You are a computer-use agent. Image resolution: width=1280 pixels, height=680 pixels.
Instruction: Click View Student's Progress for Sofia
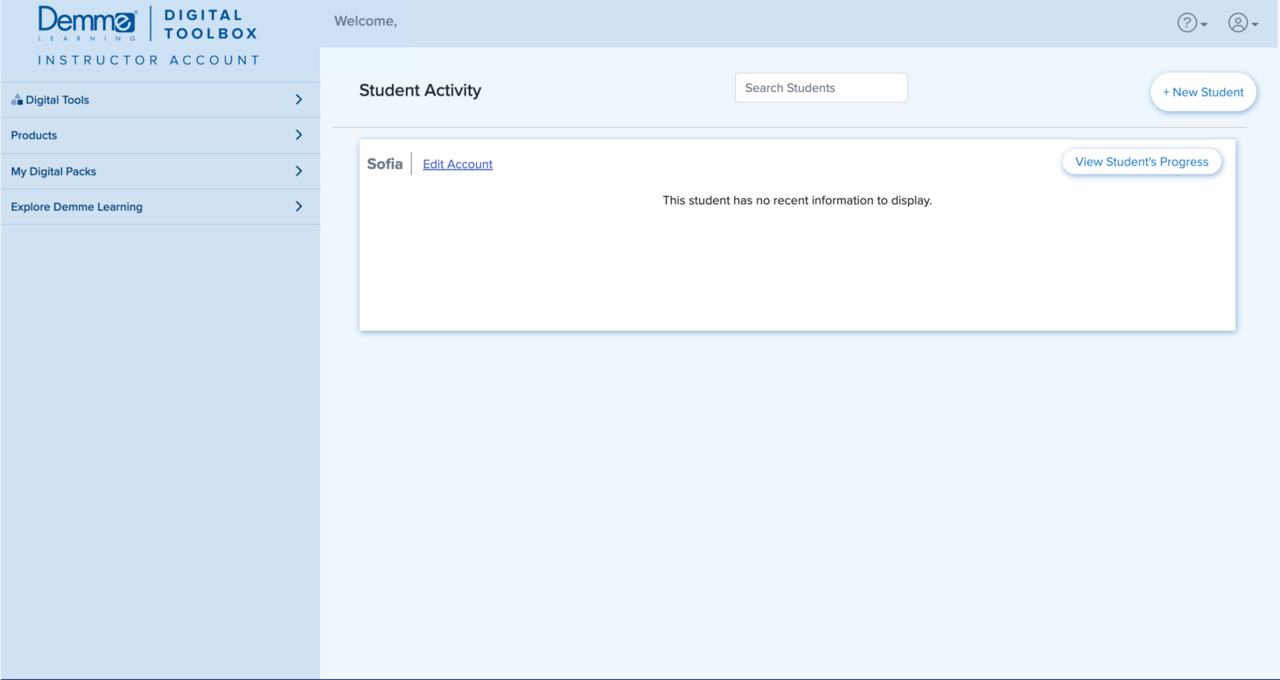click(1142, 161)
